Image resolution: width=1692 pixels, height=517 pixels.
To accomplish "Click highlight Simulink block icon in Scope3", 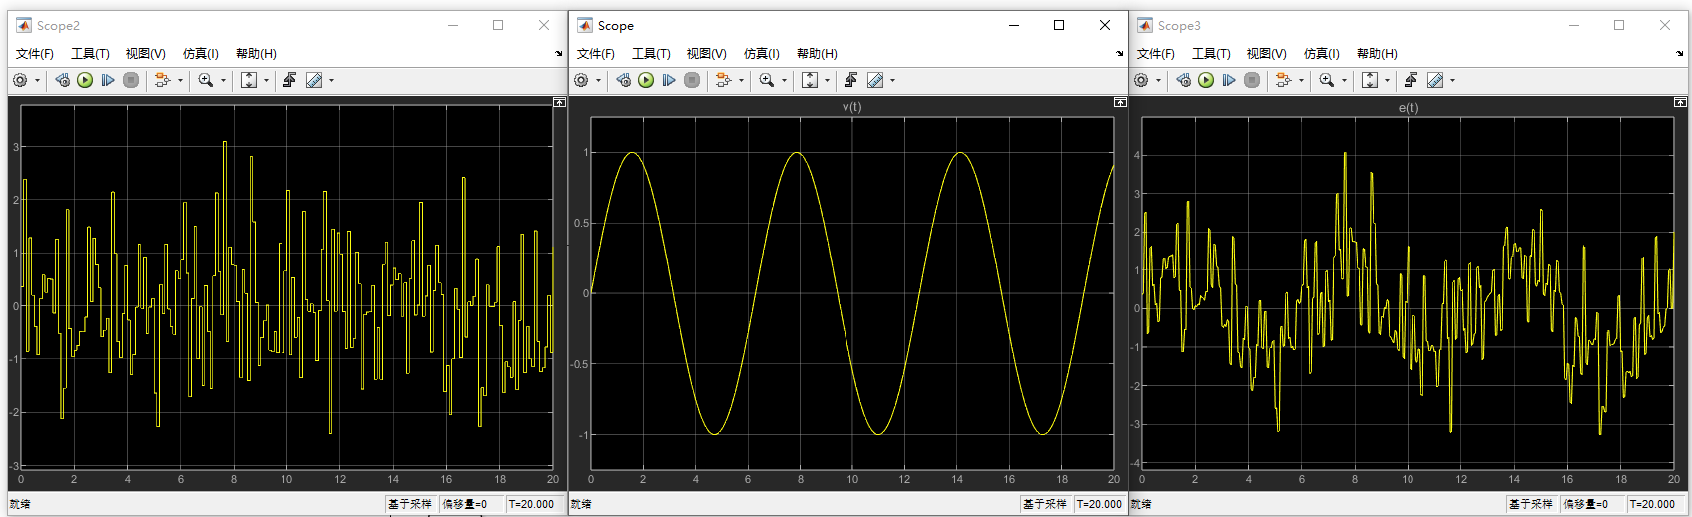I will point(1283,80).
